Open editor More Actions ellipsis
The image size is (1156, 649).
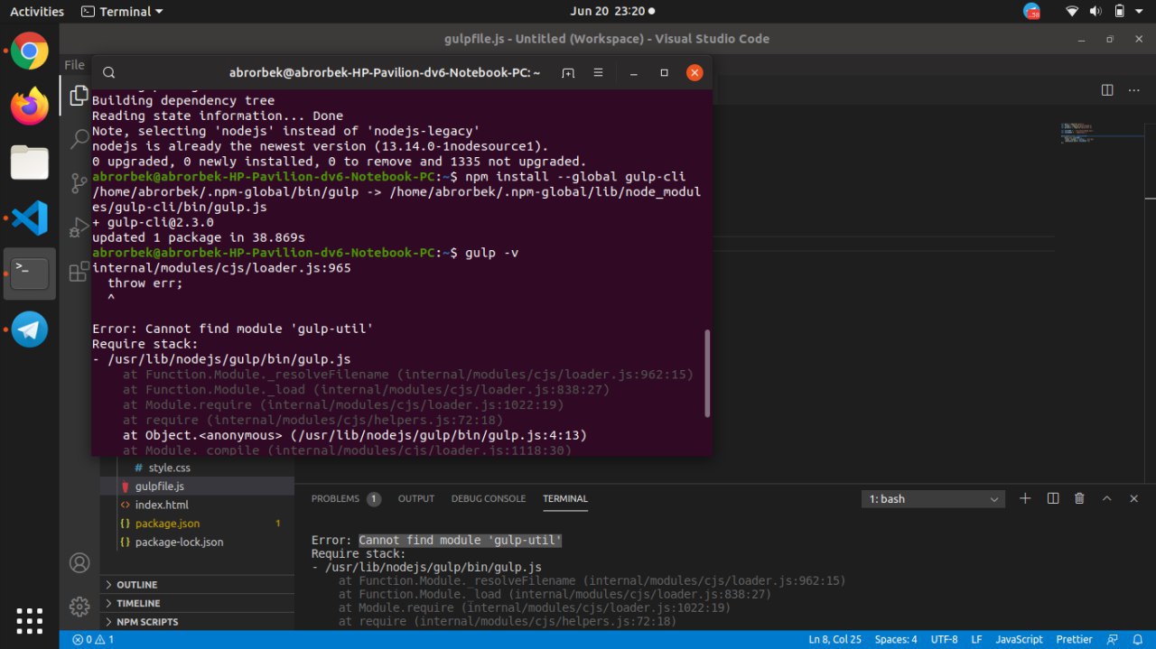tap(1133, 90)
